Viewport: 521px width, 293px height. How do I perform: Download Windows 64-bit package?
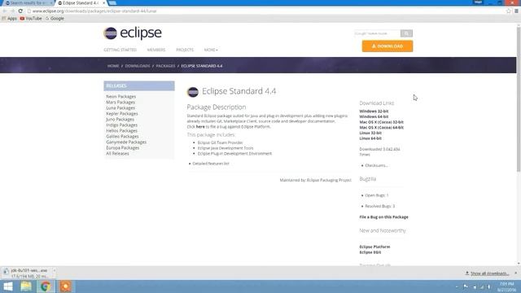374,116
